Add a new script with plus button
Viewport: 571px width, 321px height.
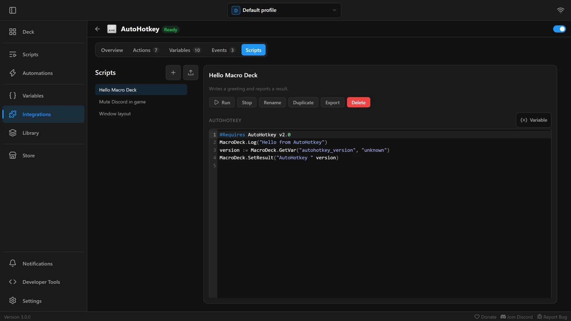173,73
